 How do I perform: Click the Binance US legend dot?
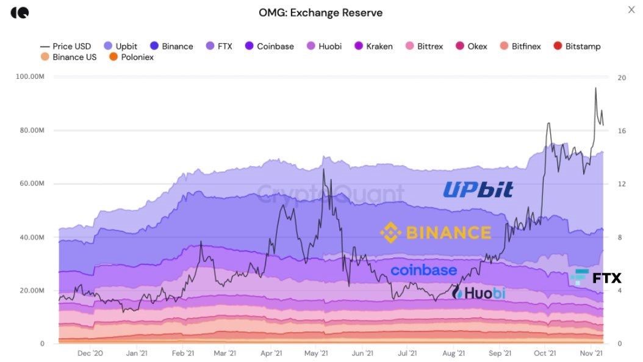click(x=45, y=57)
